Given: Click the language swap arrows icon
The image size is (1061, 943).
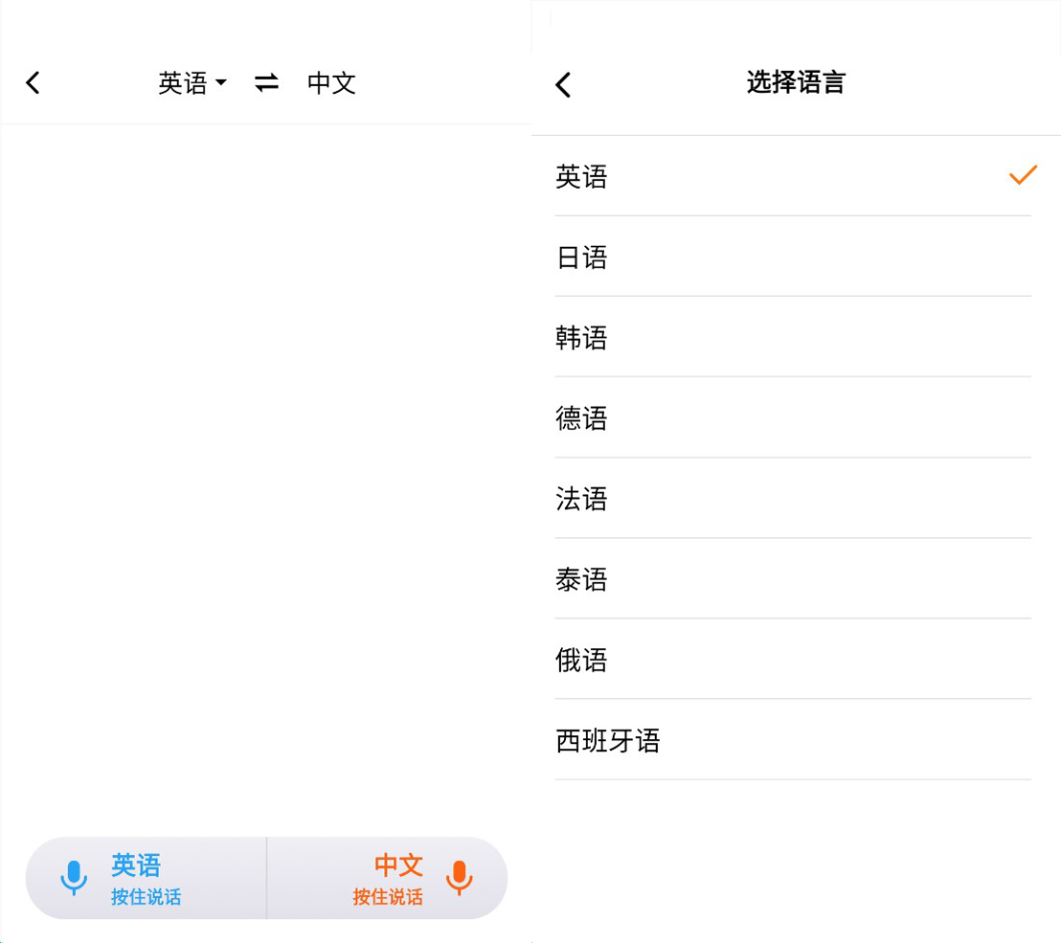Looking at the screenshot, I should 265,82.
